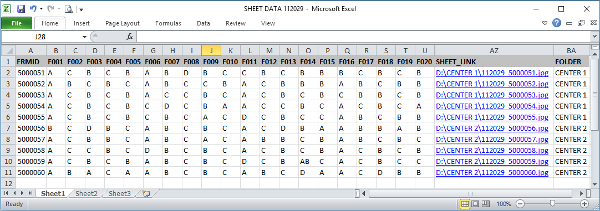Viewport: 600px width, 211px height.
Task: Click the Save icon in Quick Access Toolbar
Action: click(21, 8)
